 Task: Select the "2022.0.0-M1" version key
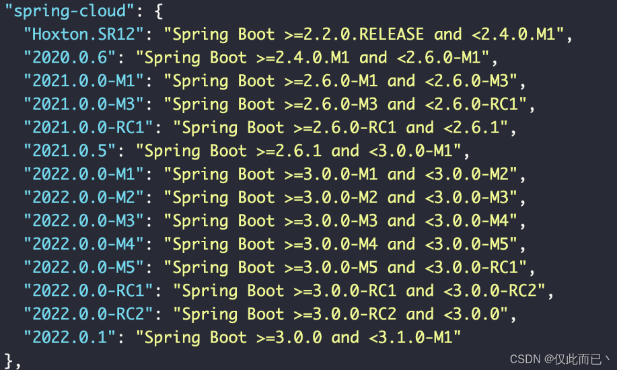[x=84, y=174]
